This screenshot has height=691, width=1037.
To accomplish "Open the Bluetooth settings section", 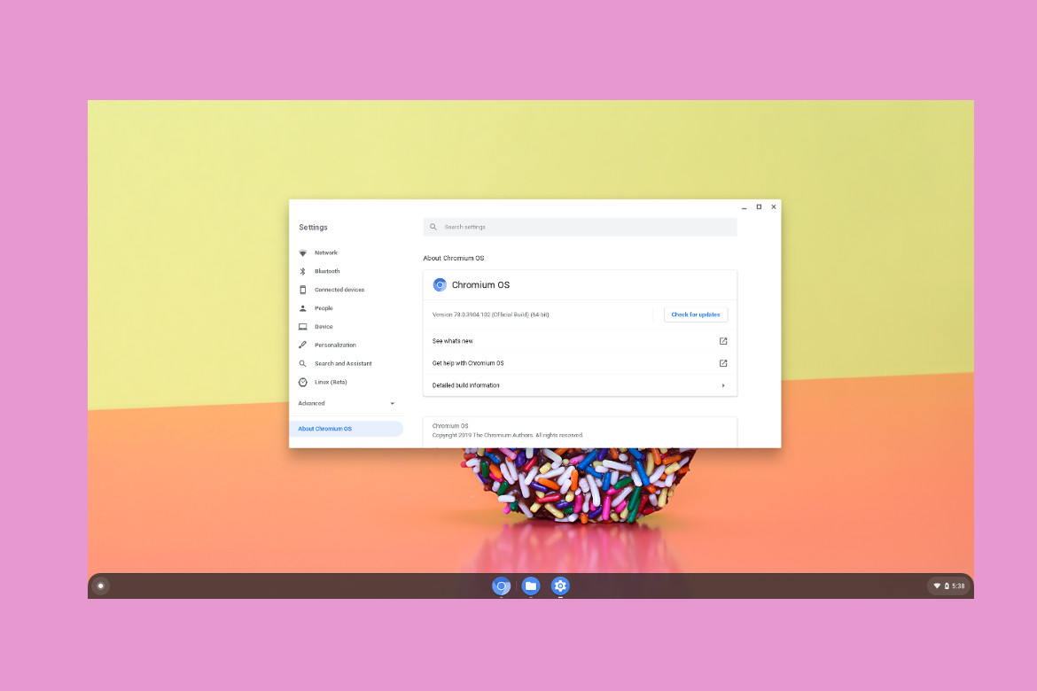I will click(x=327, y=271).
